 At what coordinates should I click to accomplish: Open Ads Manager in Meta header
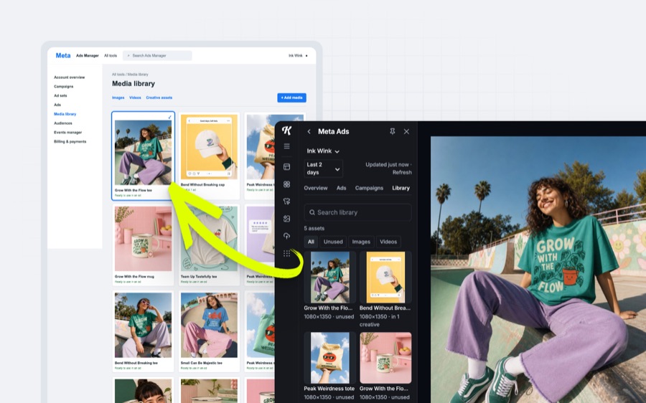[x=88, y=55]
